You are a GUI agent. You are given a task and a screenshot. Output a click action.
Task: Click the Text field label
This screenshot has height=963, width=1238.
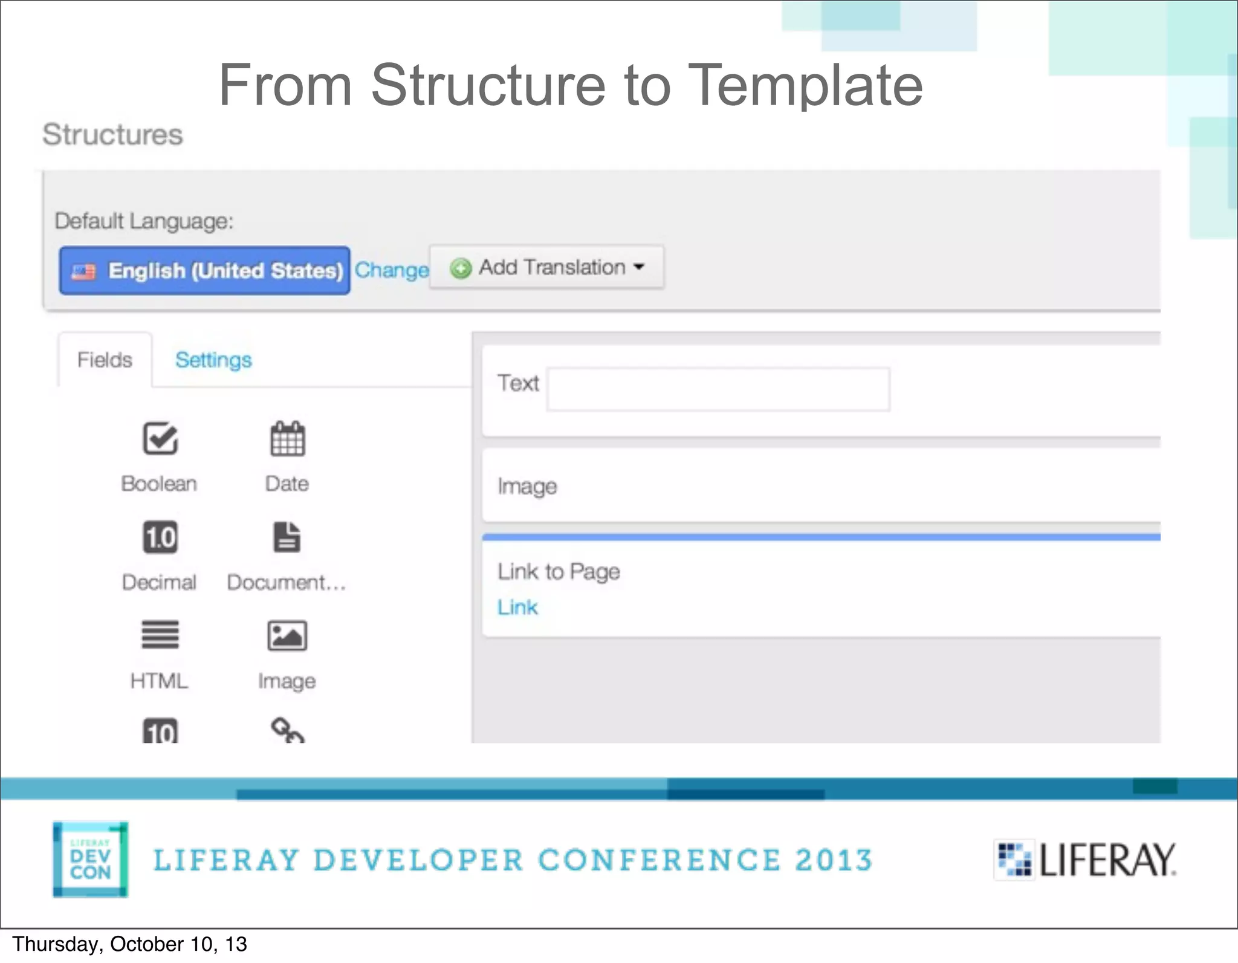[518, 383]
